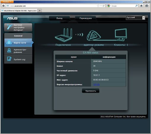Open the Русский language dropdown
Image resolution: width=151 pixels, height=134 pixels.
135,18
